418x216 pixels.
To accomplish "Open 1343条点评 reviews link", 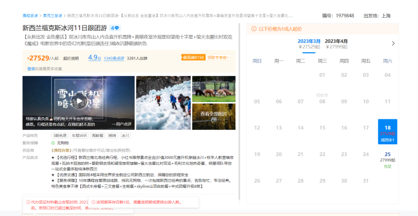I will pos(114,58).
